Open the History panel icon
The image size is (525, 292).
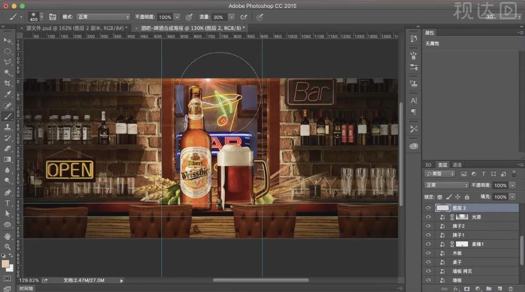pyautogui.click(x=414, y=39)
